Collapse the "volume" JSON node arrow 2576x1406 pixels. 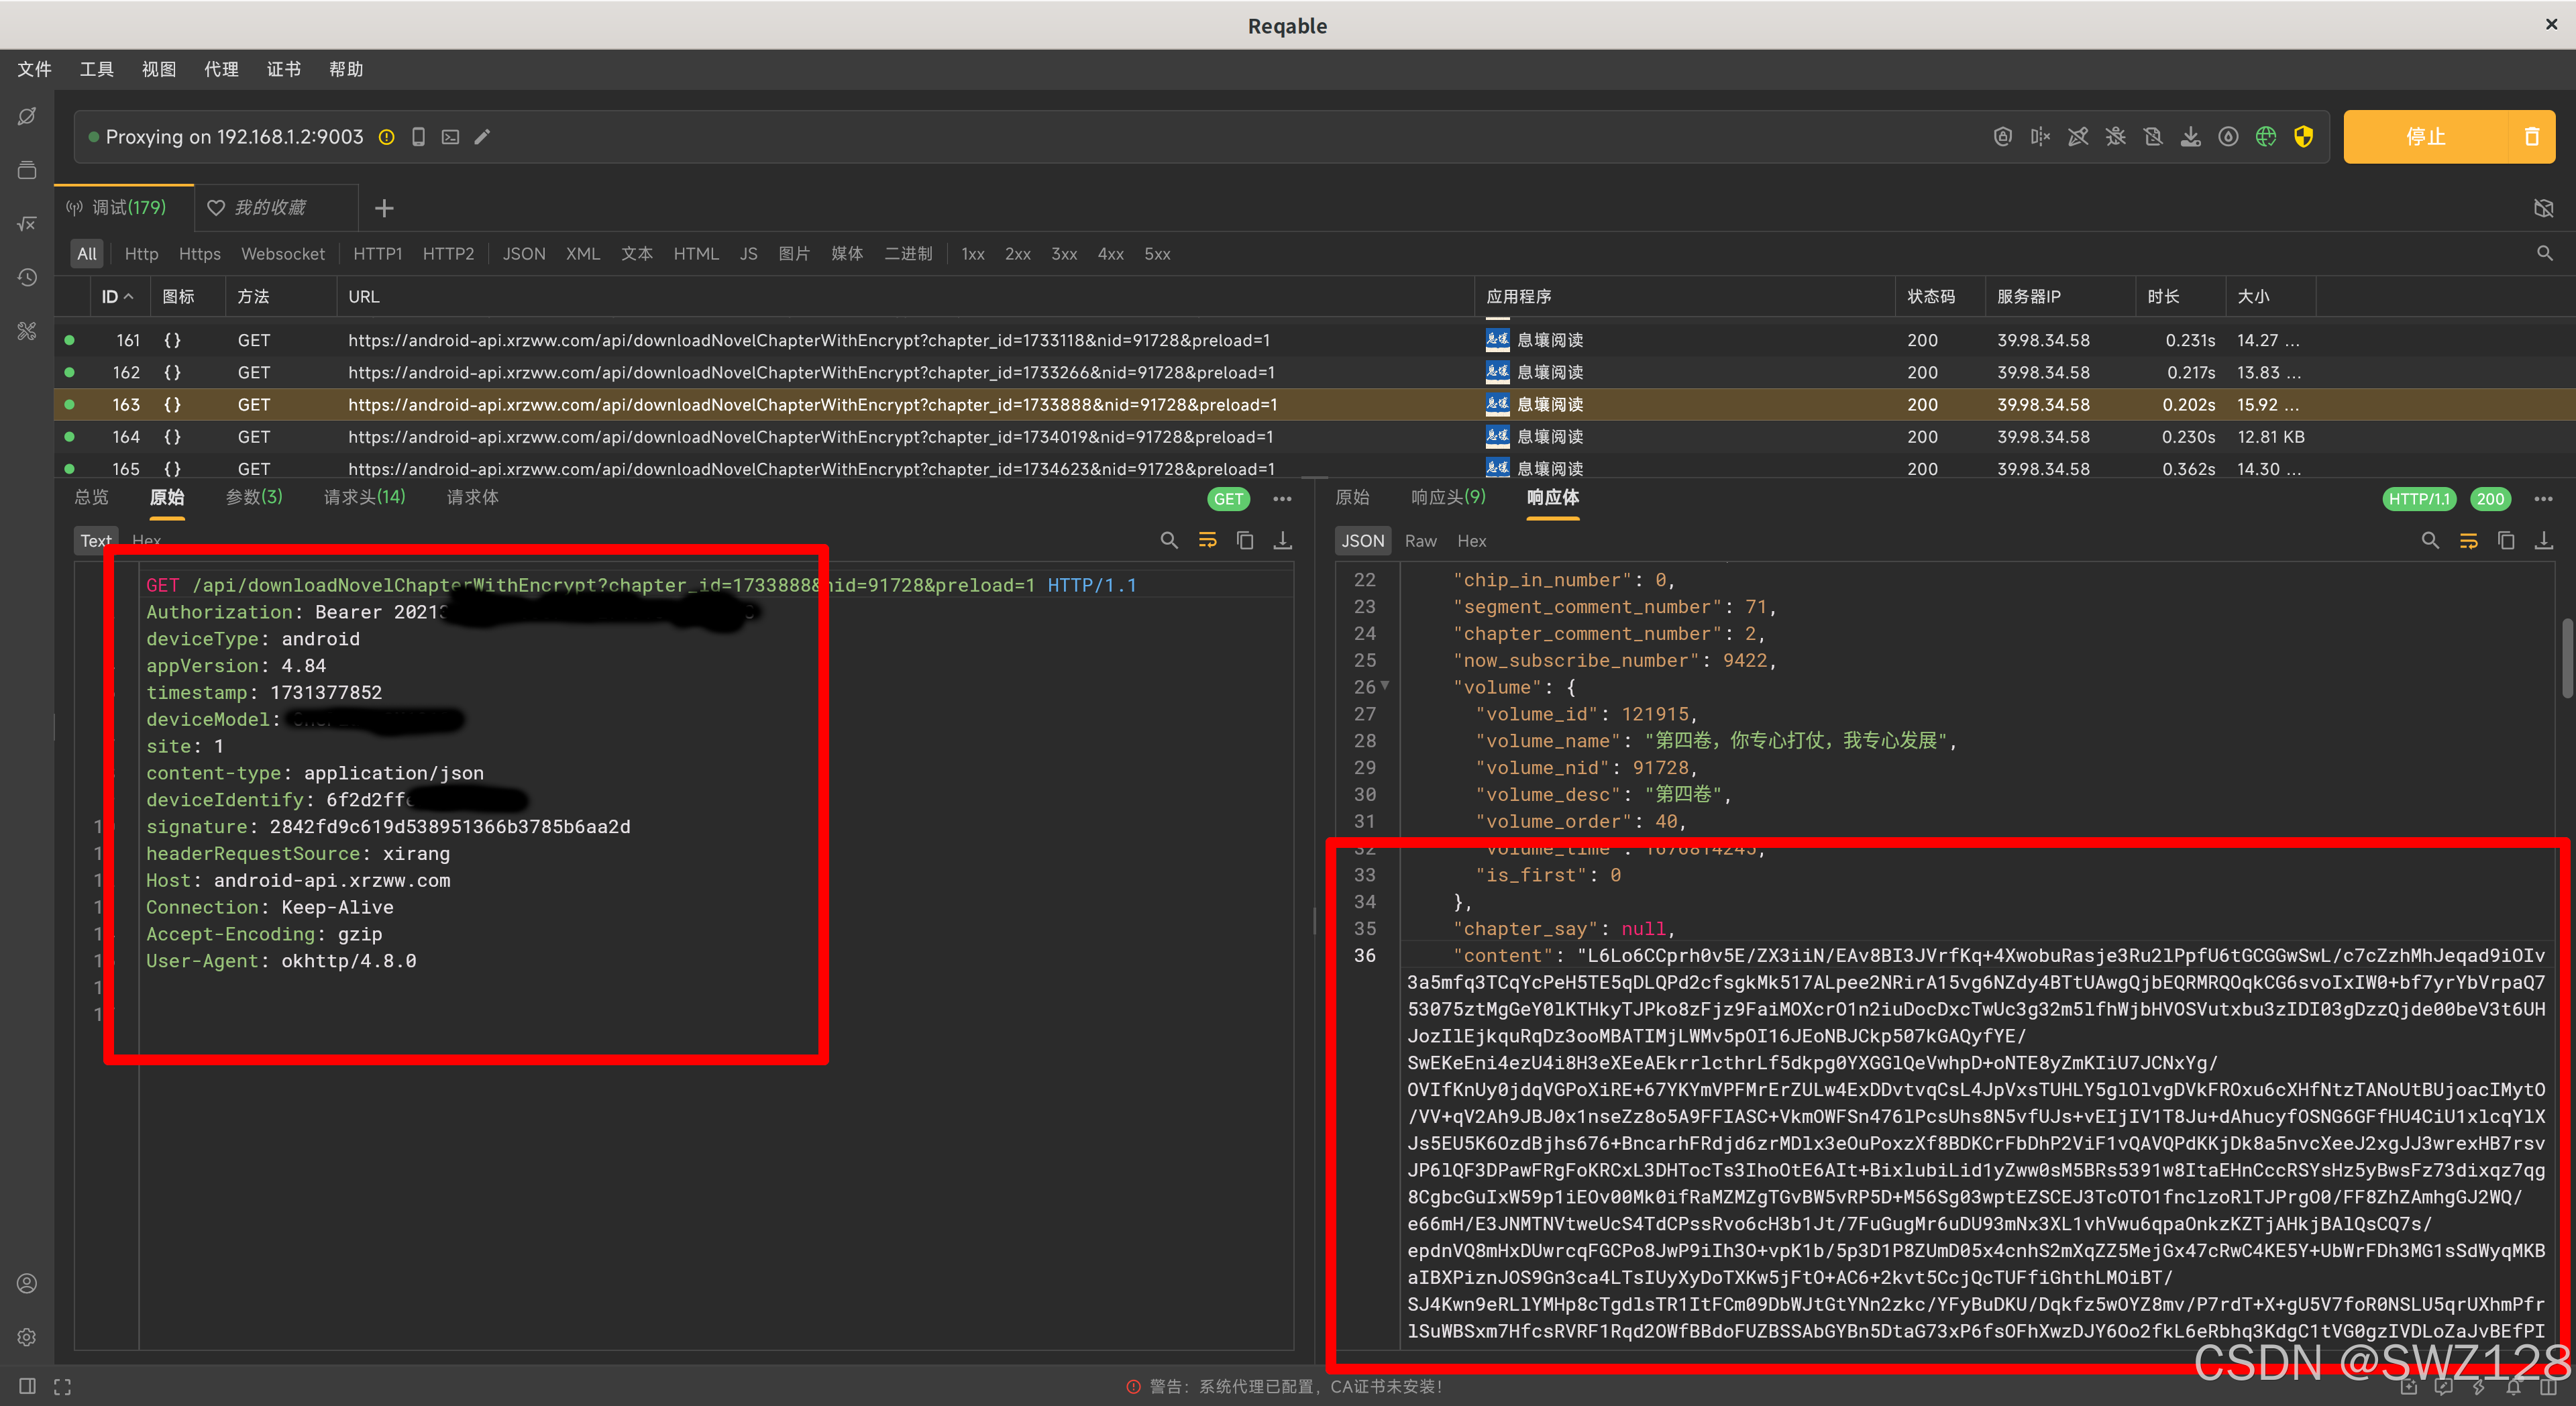click(x=1385, y=686)
